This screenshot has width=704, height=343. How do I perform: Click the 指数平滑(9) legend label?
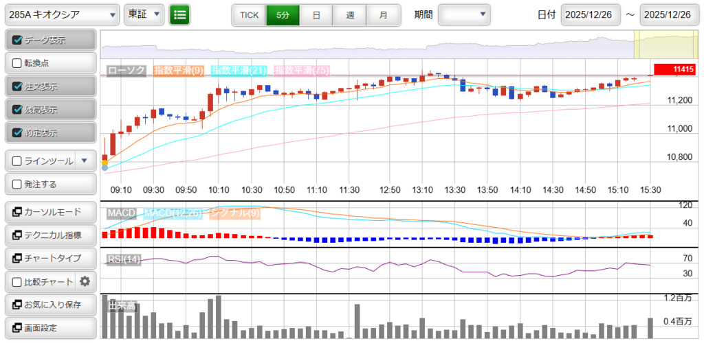click(179, 70)
